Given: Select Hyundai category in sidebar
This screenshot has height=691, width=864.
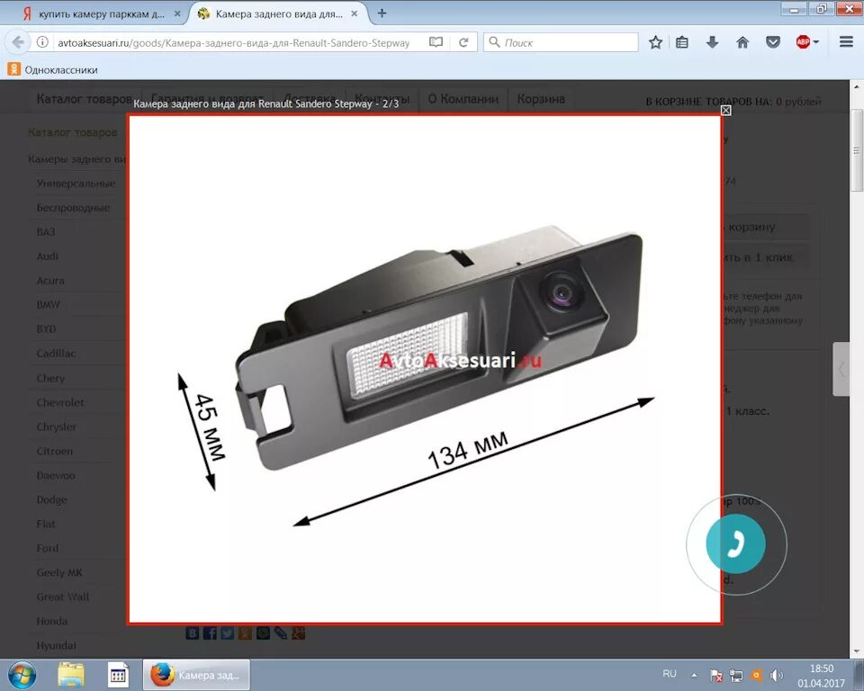Looking at the screenshot, I should coord(56,645).
